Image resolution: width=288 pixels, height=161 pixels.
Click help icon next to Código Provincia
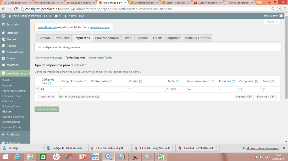(x=85, y=81)
